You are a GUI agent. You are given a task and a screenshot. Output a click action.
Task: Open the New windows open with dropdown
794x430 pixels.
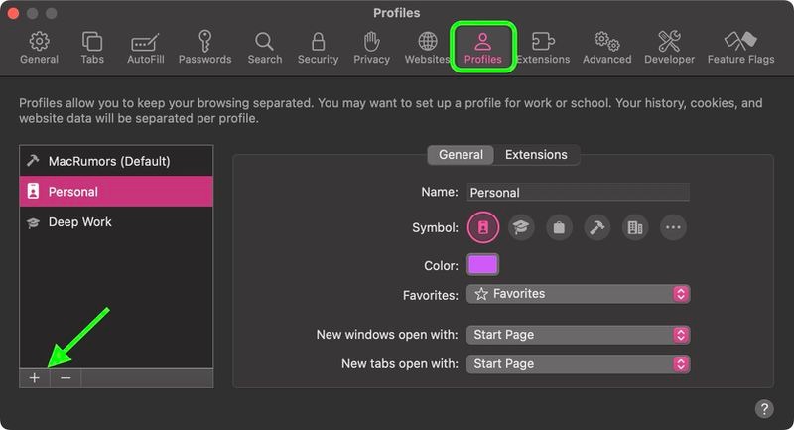(578, 335)
